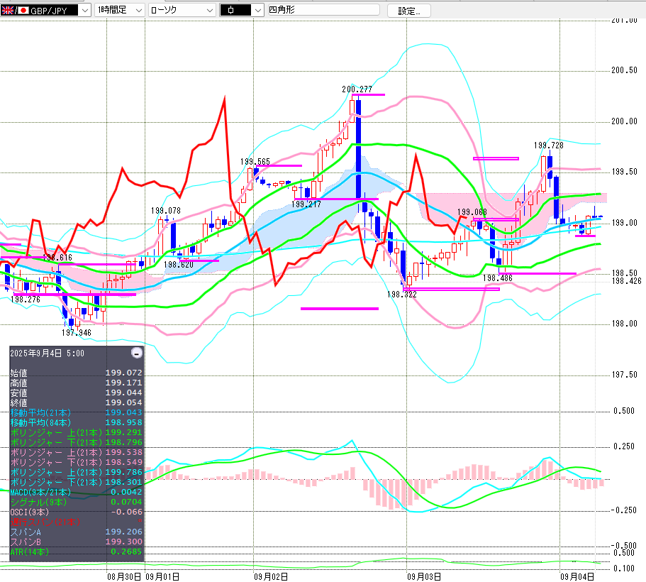Expand the ローソク chart type dropdown

point(182,11)
